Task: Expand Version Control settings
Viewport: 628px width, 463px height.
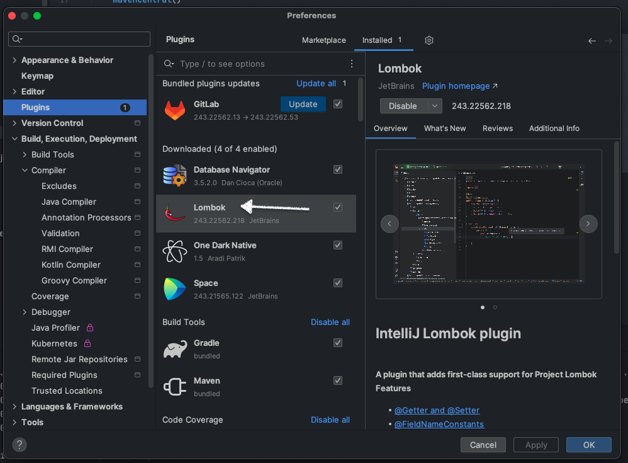Action: click(x=14, y=123)
